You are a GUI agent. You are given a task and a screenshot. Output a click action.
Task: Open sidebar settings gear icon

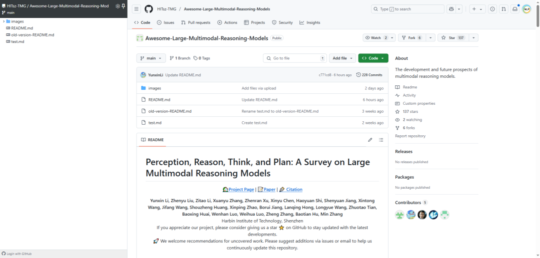click(x=117, y=6)
